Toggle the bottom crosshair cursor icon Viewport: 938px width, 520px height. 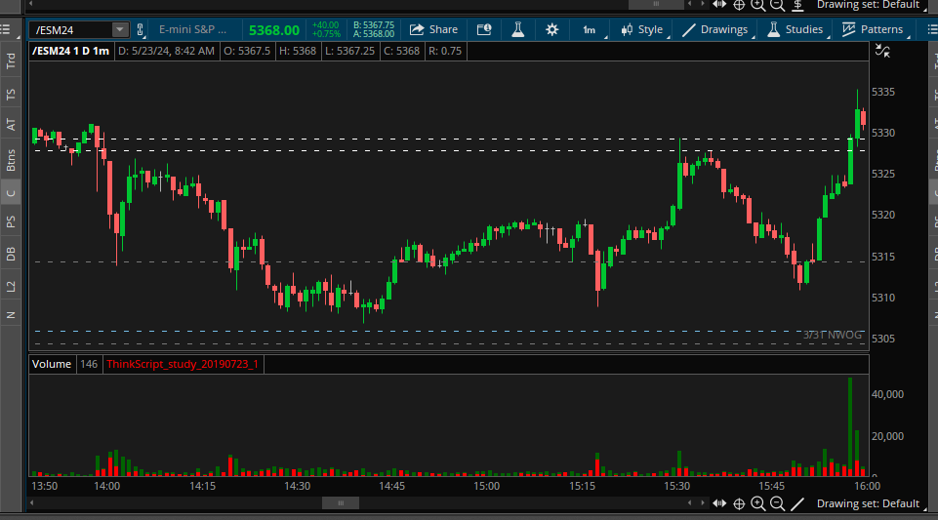coord(739,503)
